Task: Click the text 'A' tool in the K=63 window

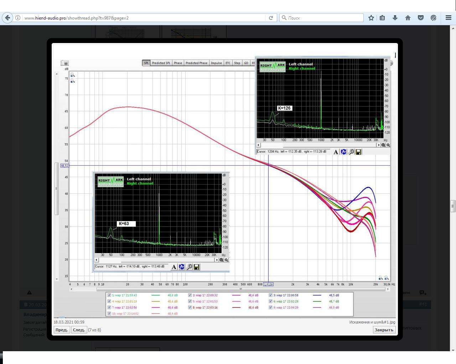Action: [174, 267]
